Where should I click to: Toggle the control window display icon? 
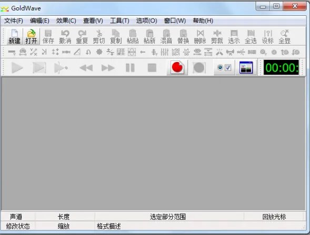246,68
